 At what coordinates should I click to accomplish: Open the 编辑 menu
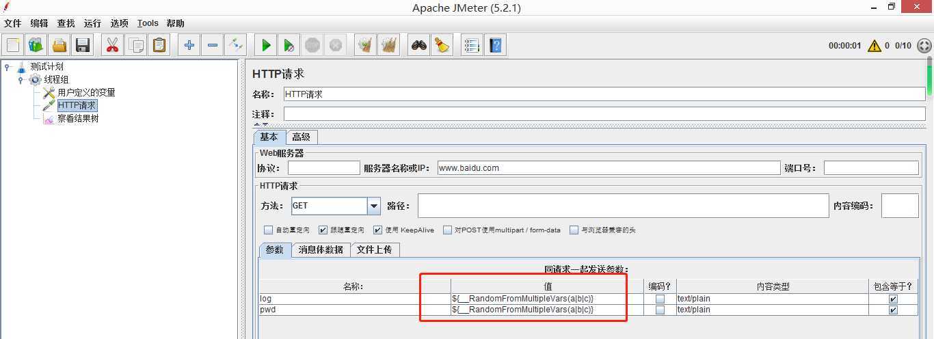[40, 23]
